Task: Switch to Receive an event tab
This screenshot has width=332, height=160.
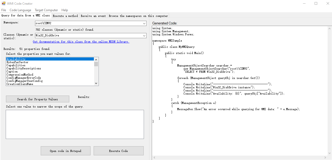Action: [x=93, y=16]
